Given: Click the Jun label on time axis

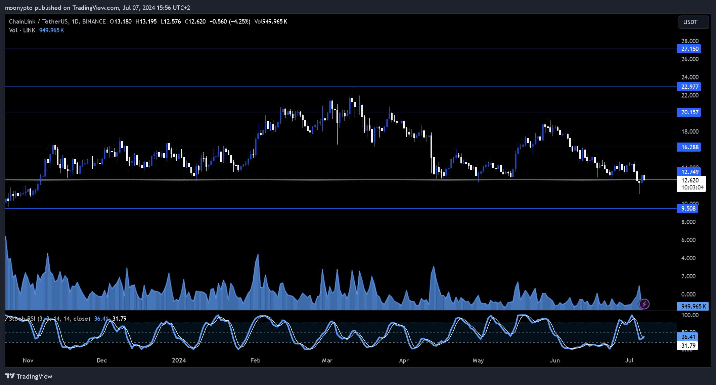Looking at the screenshot, I should pyautogui.click(x=555, y=361).
